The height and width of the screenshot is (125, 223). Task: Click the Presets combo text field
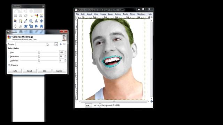35,44
